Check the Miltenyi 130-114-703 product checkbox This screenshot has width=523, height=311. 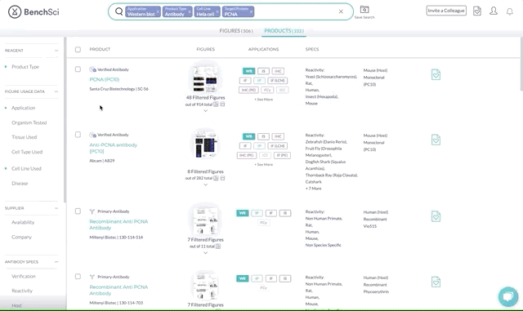78,277
